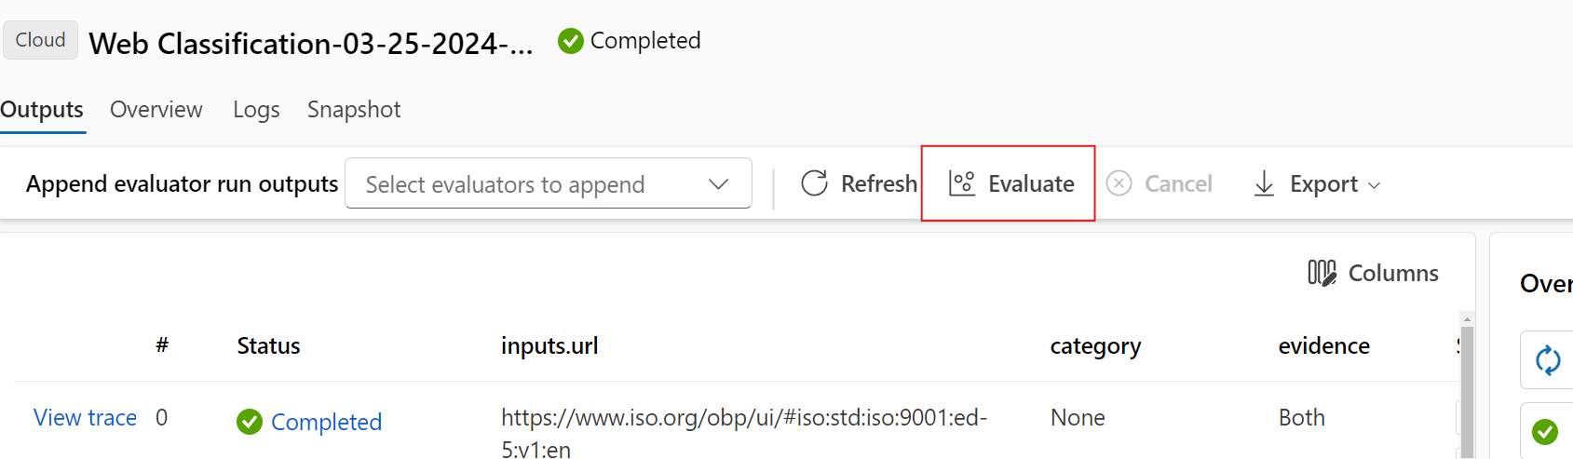The width and height of the screenshot is (1573, 459).
Task: Click the Evaluate chart icon
Action: [962, 183]
